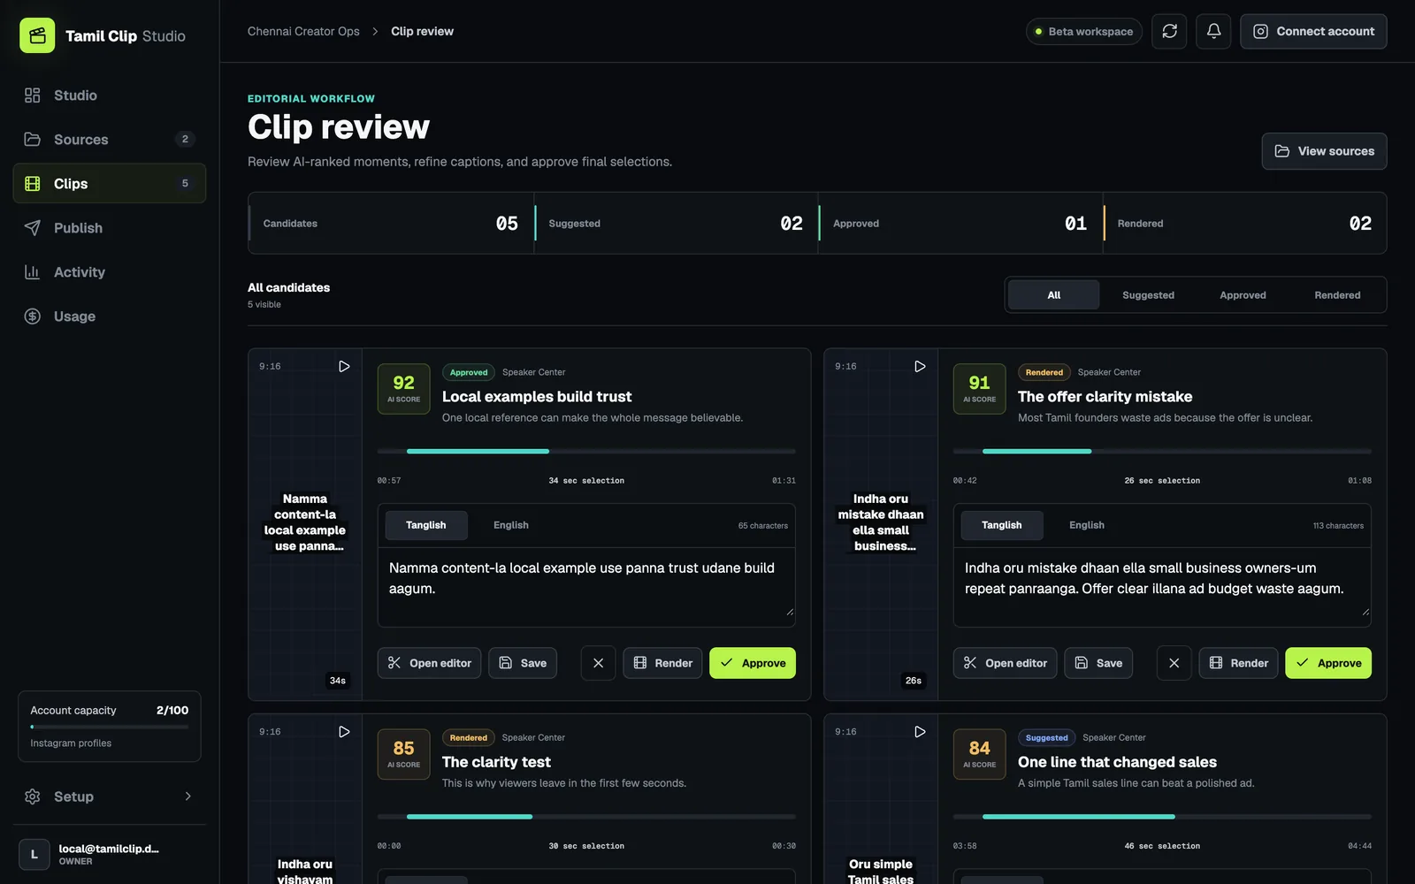Image resolution: width=1415 pixels, height=884 pixels.
Task: Click Chennai Creator Ops breadcrumb
Action: pyautogui.click(x=303, y=31)
